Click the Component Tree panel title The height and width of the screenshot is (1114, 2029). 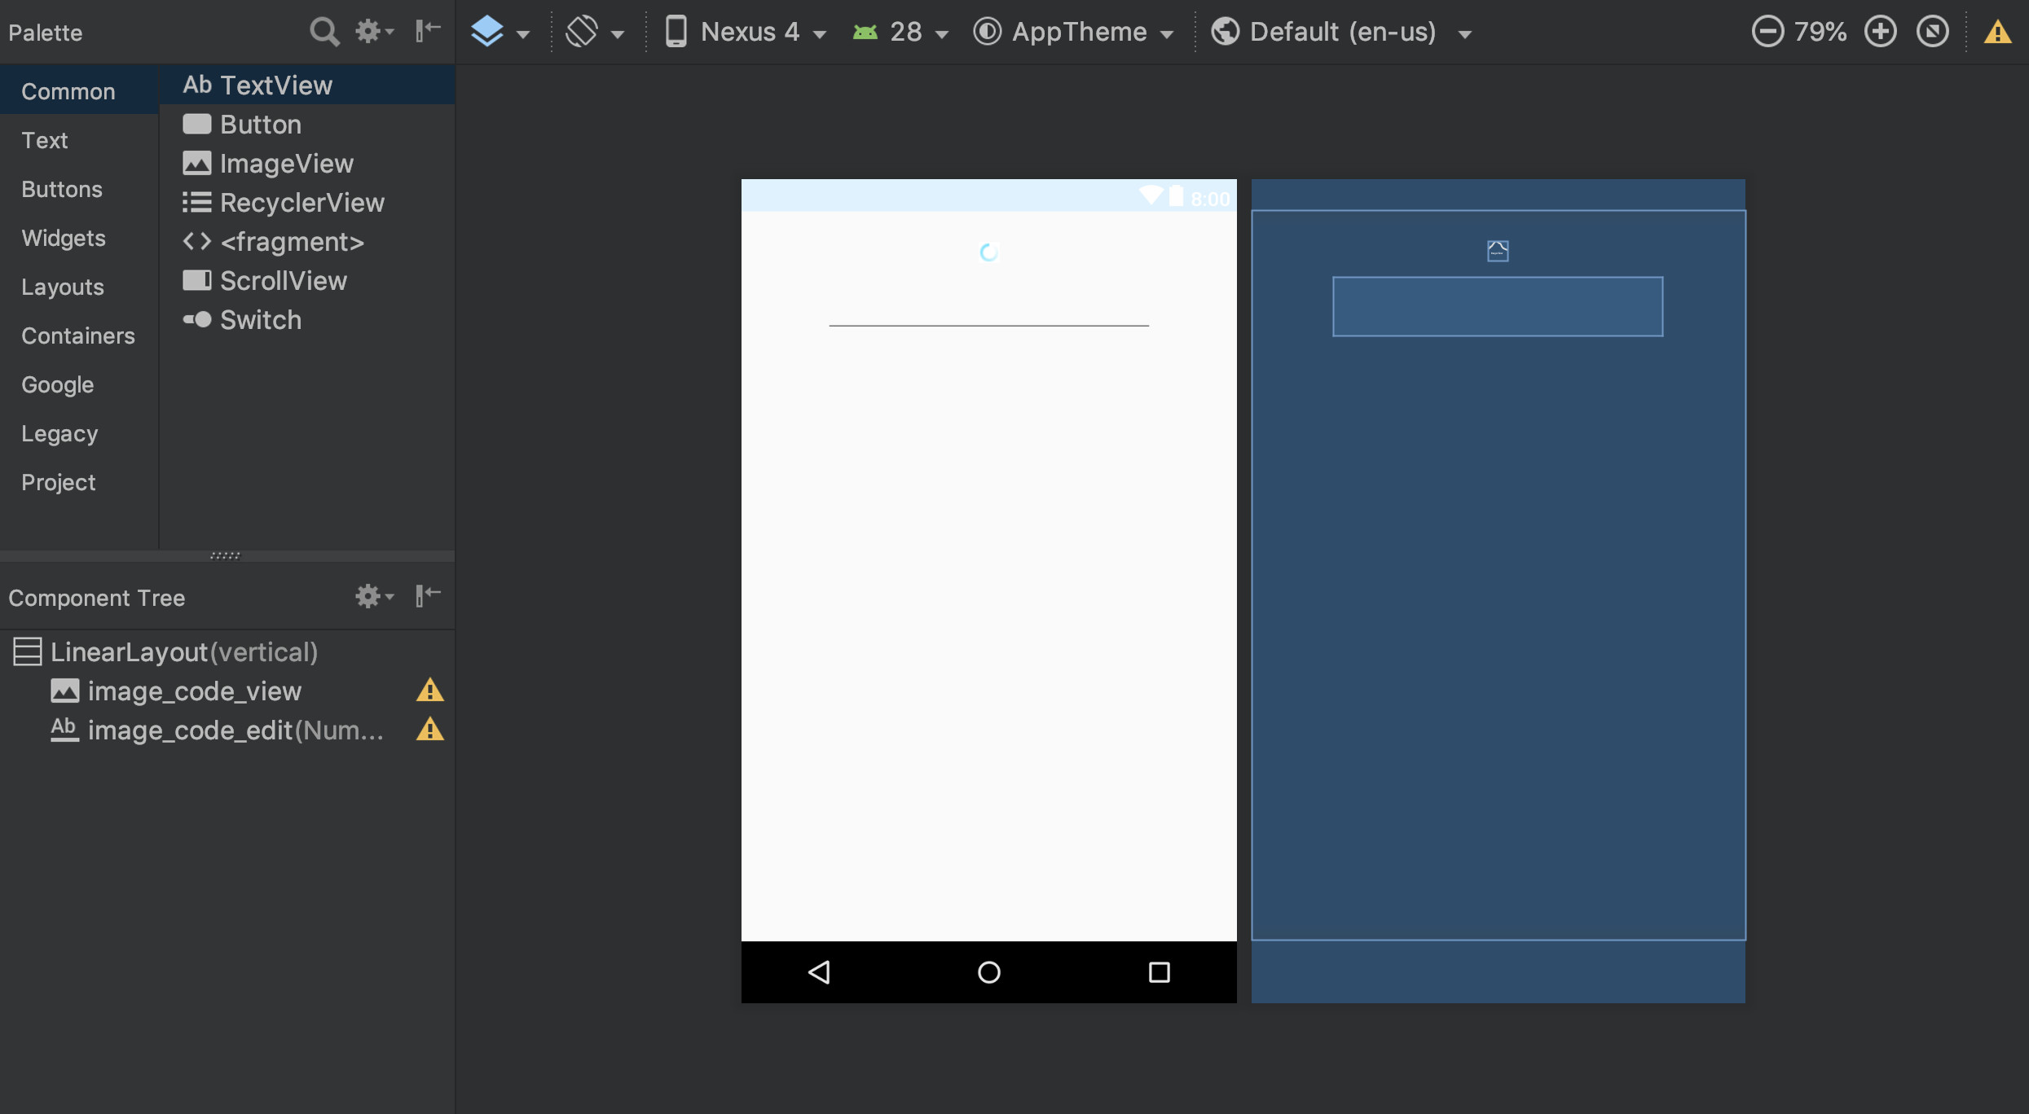[97, 598]
